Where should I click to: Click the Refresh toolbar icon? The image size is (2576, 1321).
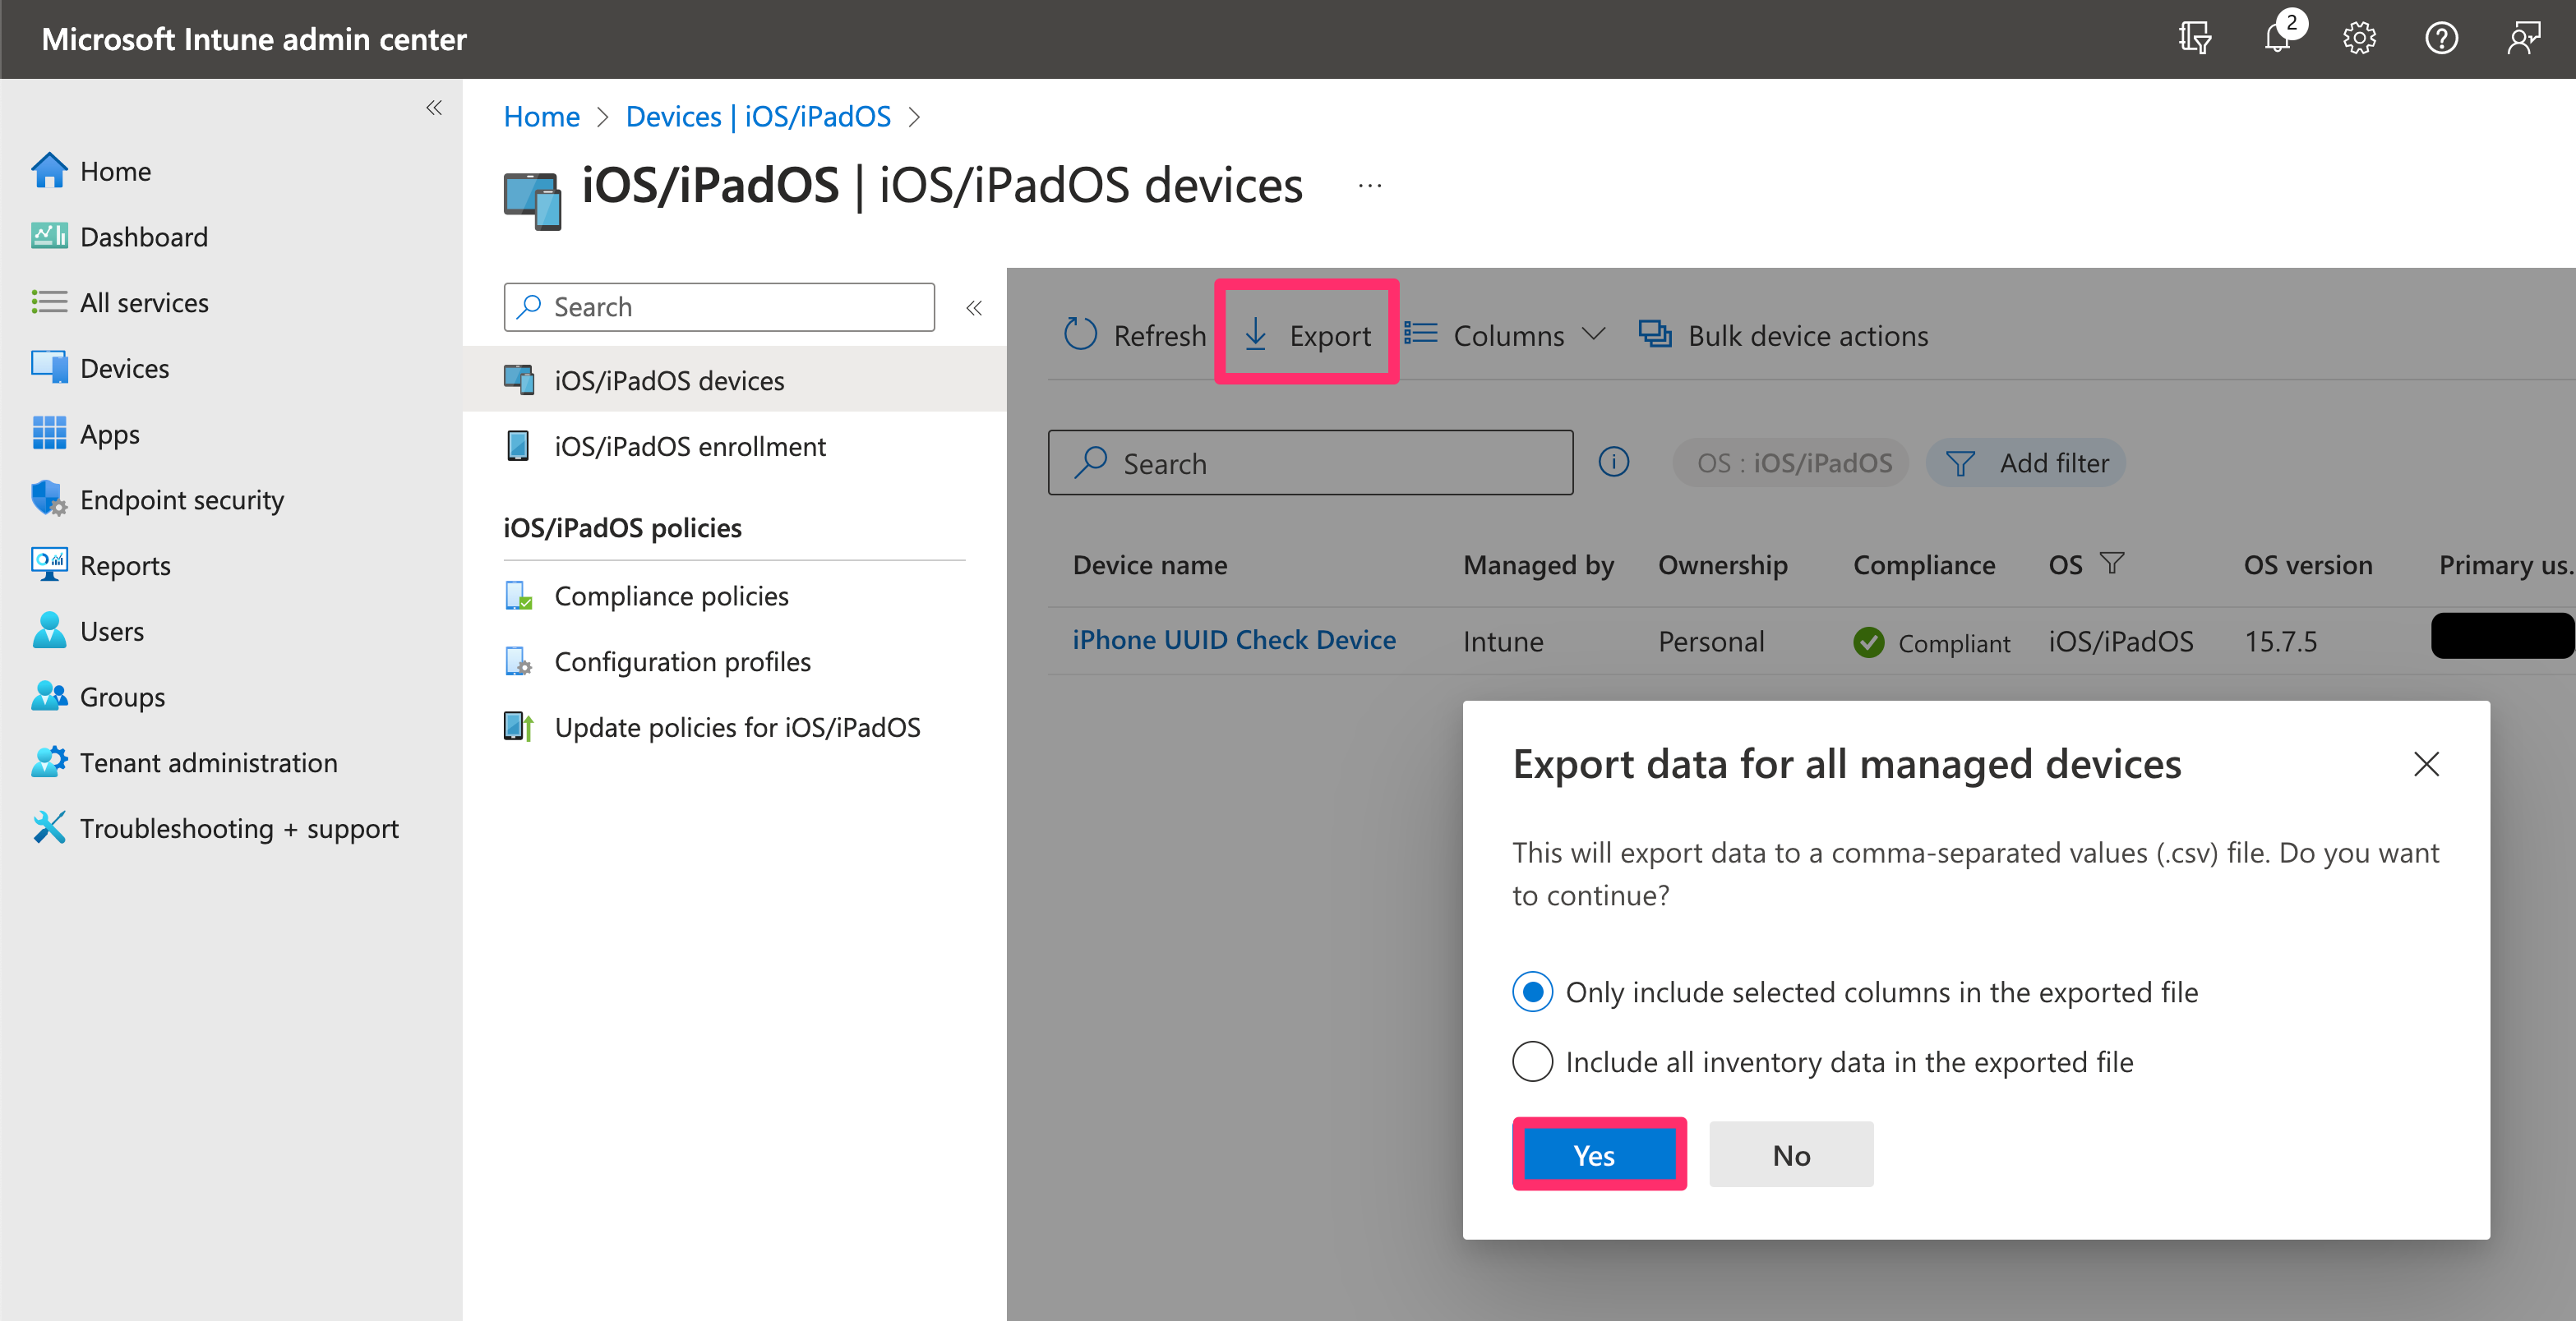(1081, 334)
